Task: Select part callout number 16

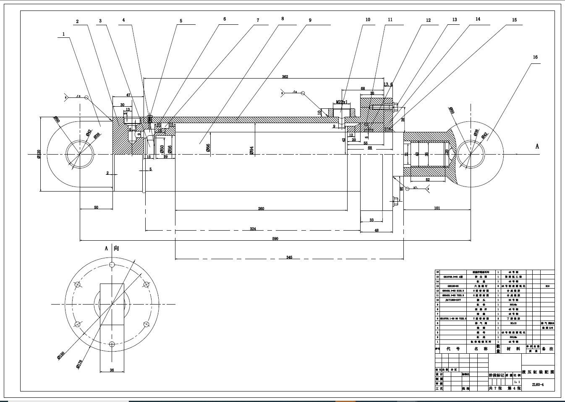Action: (x=535, y=57)
